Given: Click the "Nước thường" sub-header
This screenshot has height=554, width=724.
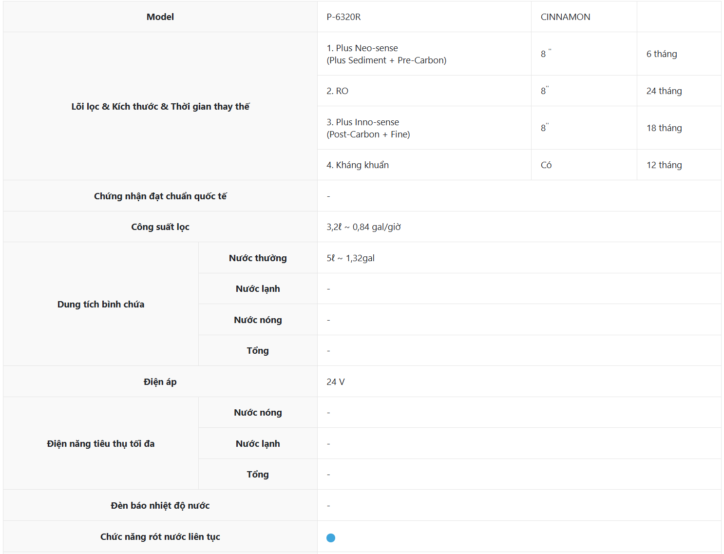Looking at the screenshot, I should point(258,258).
